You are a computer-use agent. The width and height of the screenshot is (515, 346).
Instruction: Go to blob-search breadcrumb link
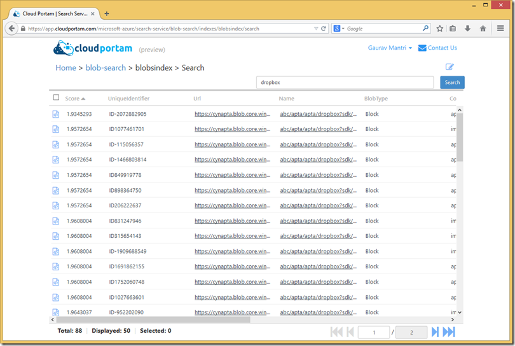tap(106, 68)
